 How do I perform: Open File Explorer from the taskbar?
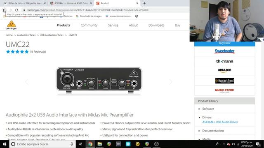coord(100,144)
